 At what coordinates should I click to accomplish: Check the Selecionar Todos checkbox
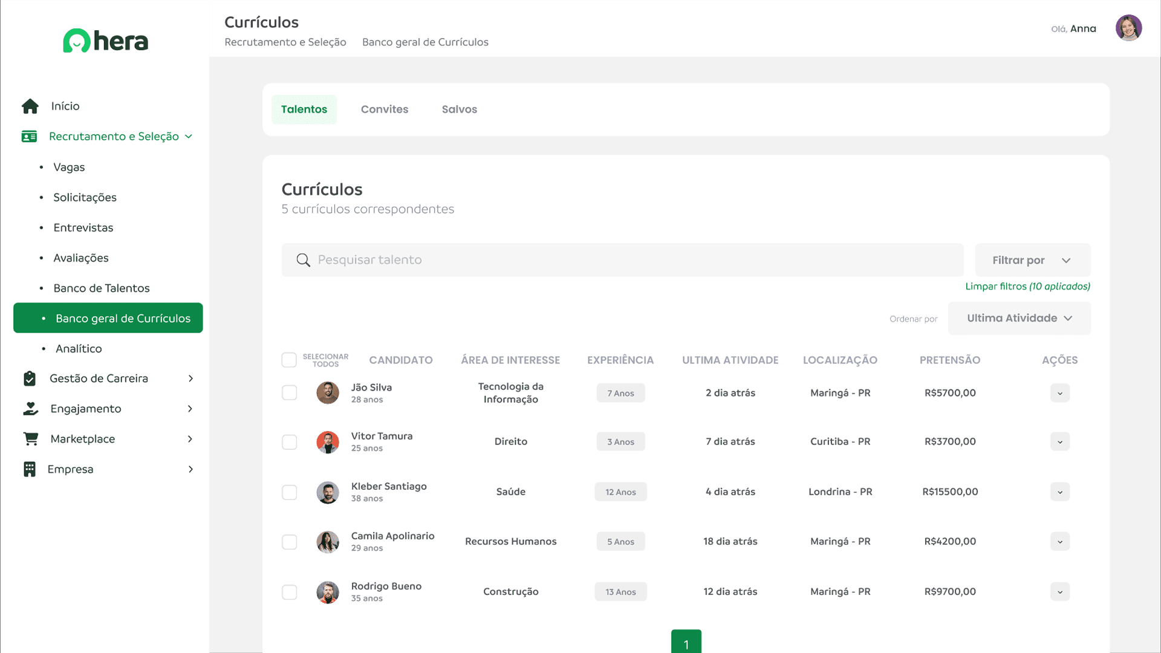[x=289, y=360]
